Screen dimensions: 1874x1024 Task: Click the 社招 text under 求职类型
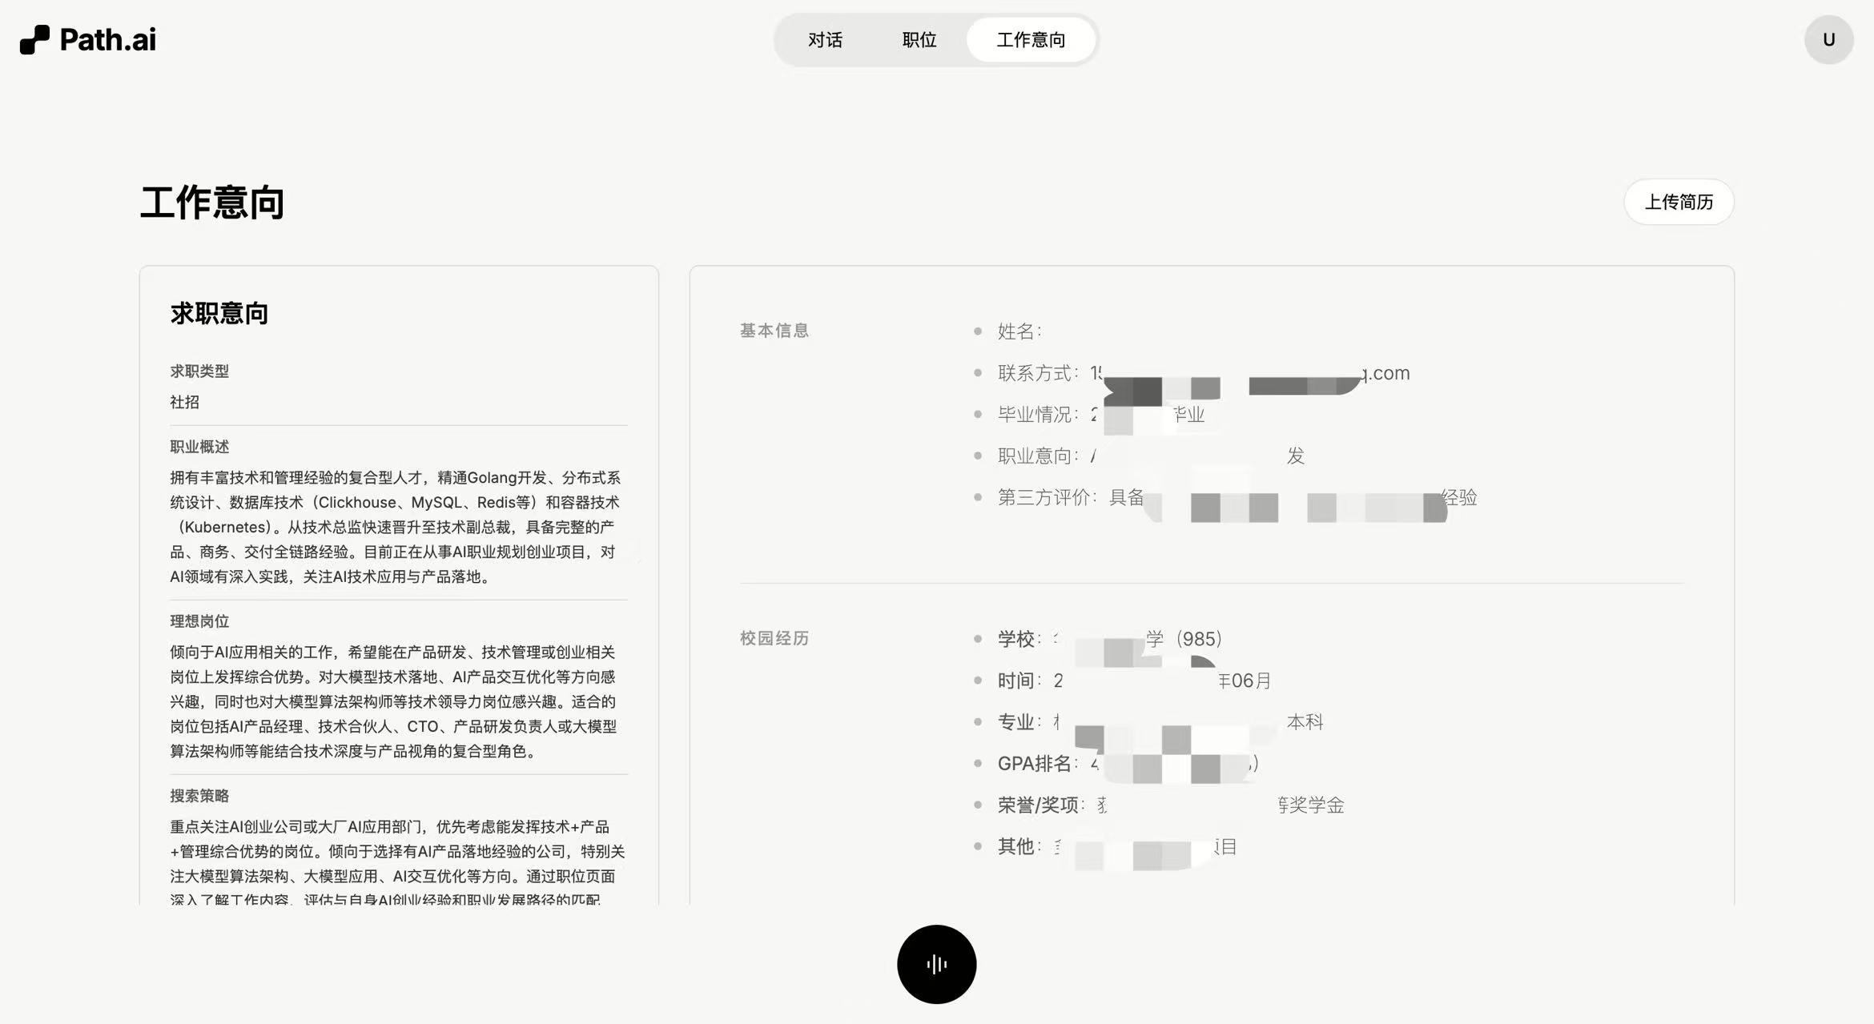[183, 401]
